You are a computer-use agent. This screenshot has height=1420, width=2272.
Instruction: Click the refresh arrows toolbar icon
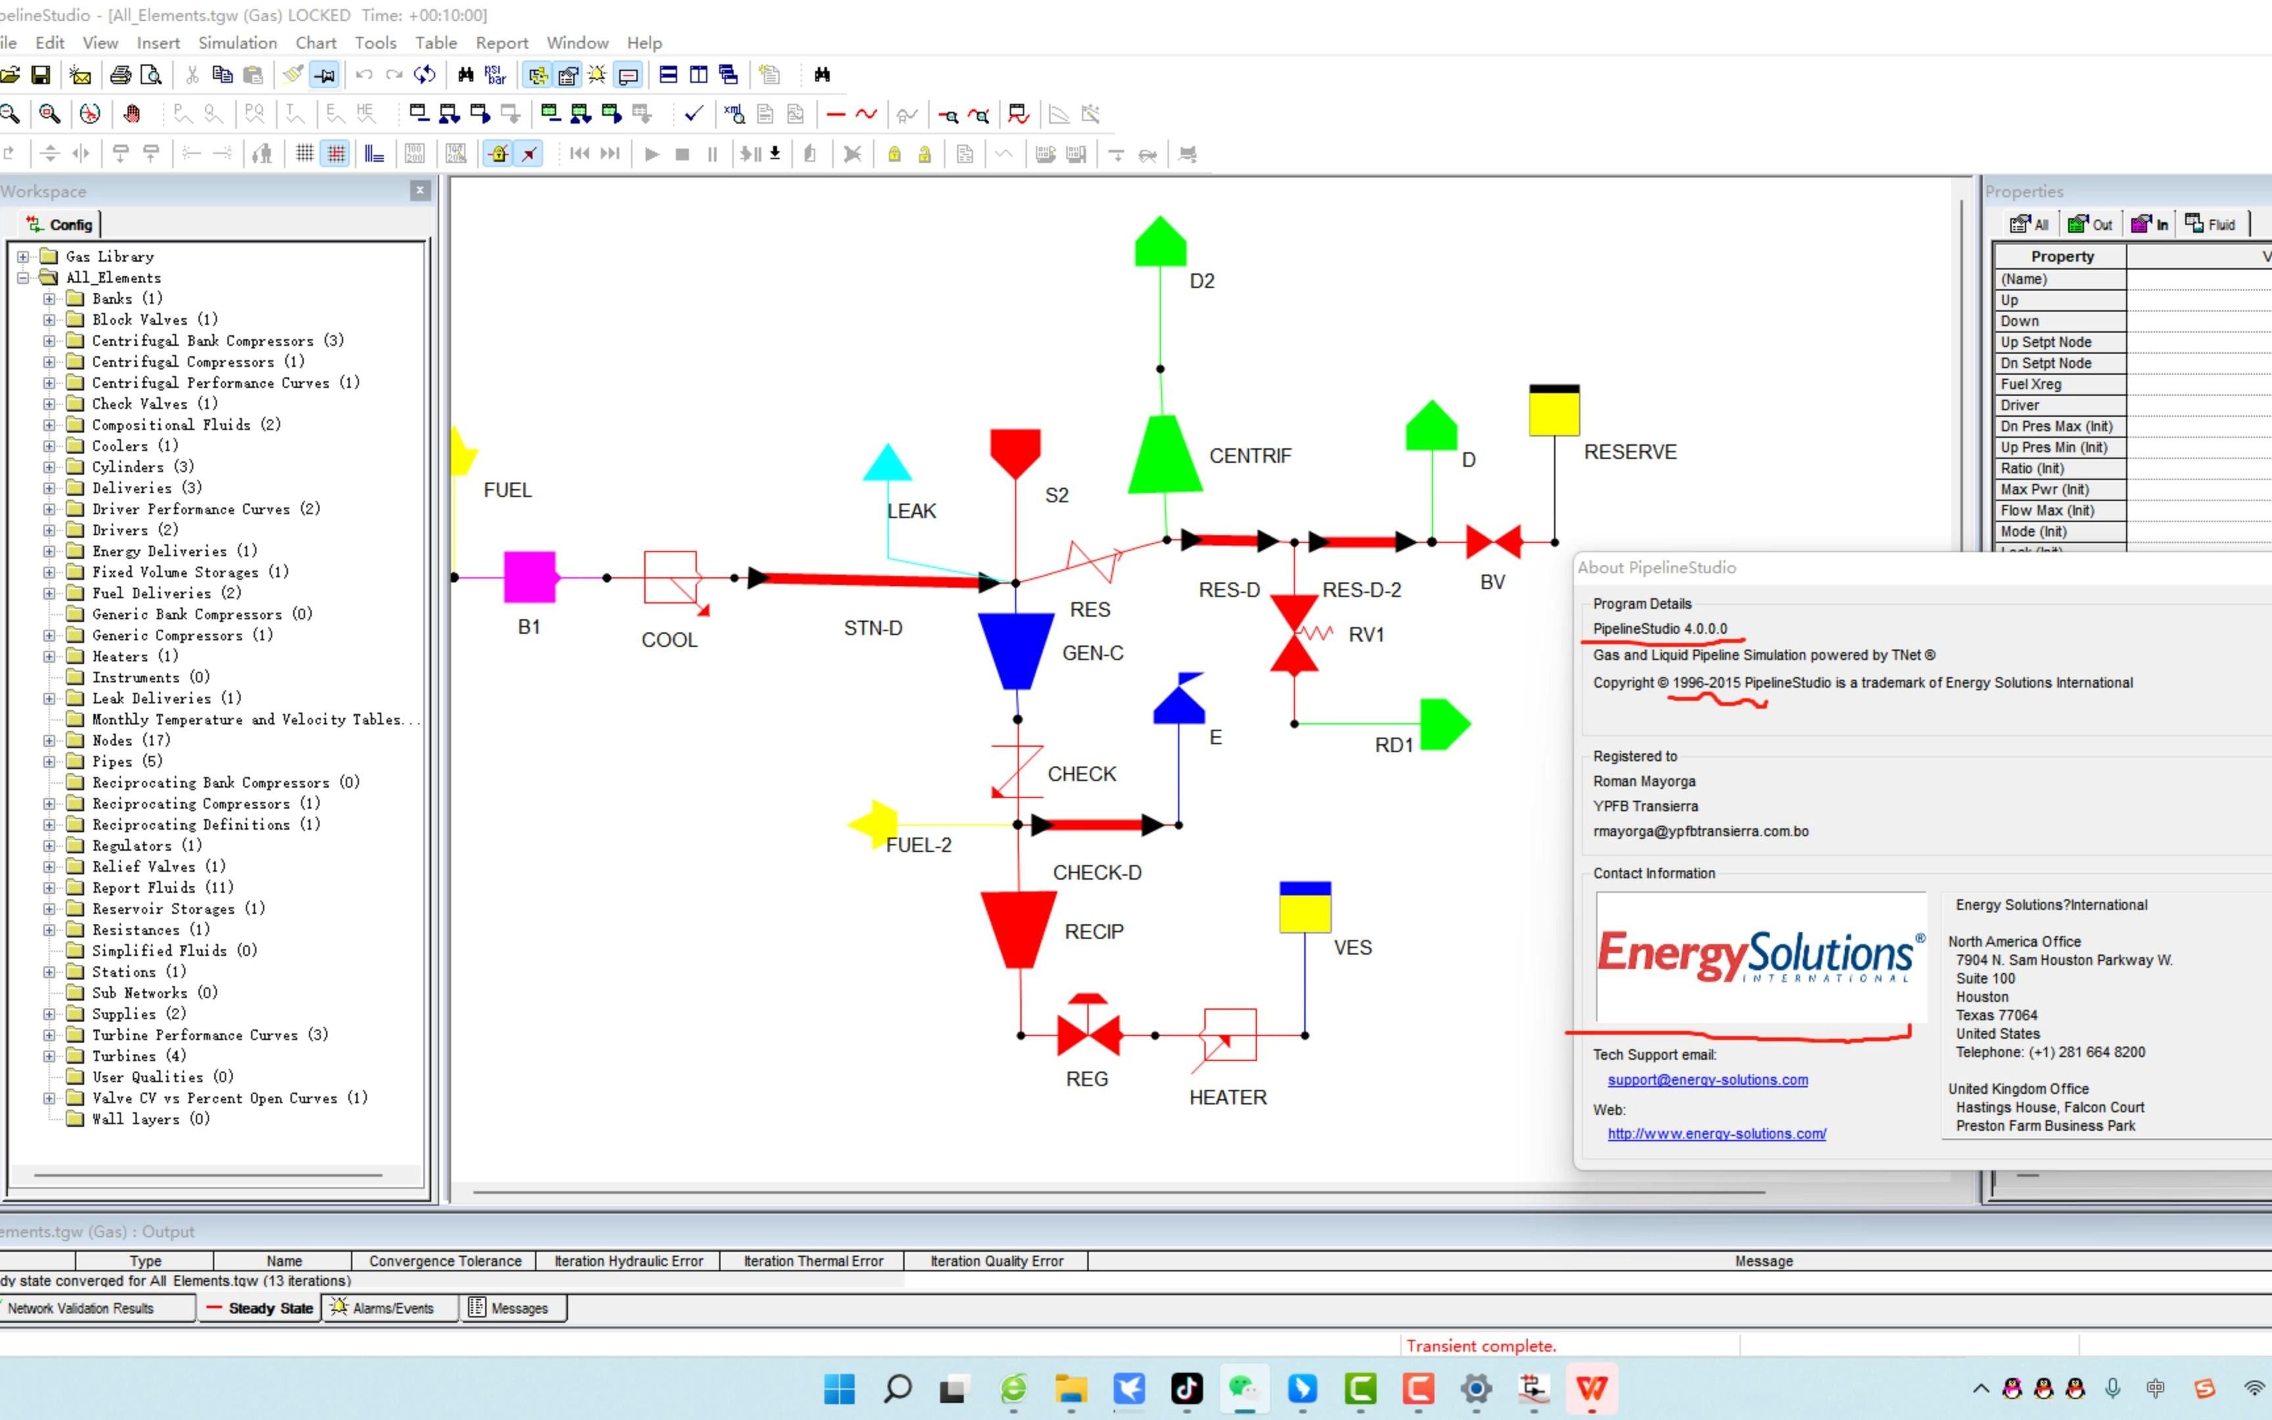[425, 75]
